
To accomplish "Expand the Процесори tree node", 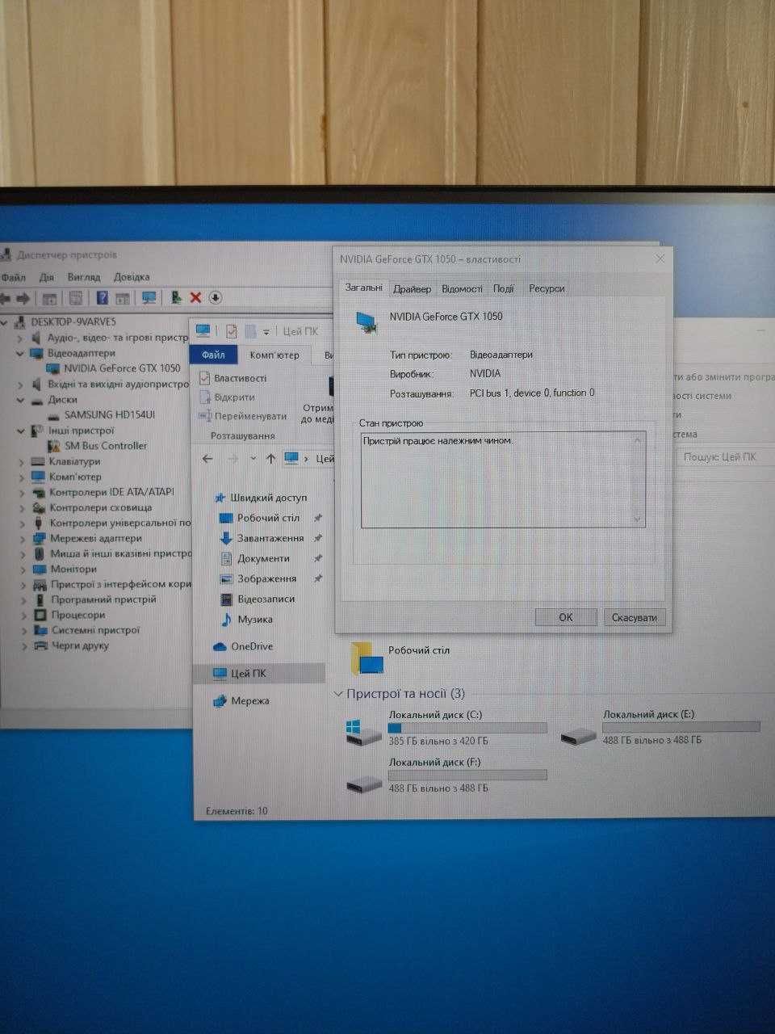I will (x=23, y=616).
